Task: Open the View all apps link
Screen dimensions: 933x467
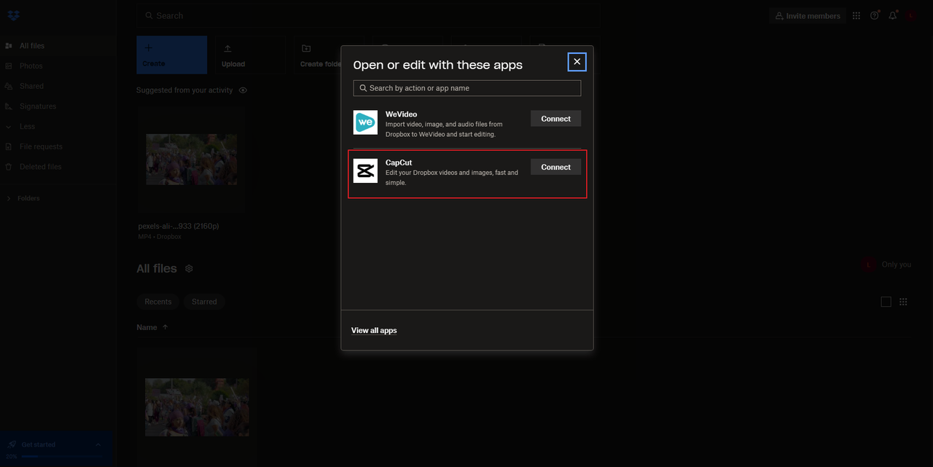Action: (x=374, y=331)
